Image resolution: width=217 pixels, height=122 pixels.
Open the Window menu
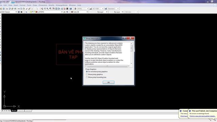(72, 5)
